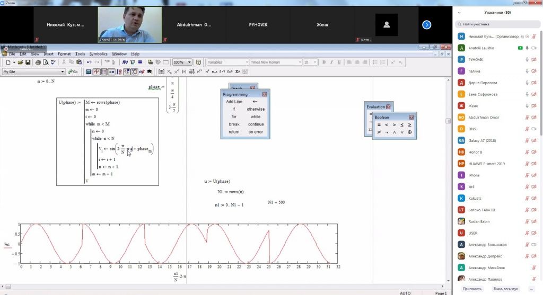The width and height of the screenshot is (543, 295).
Task: Click the participant search field
Action: (x=498, y=24)
